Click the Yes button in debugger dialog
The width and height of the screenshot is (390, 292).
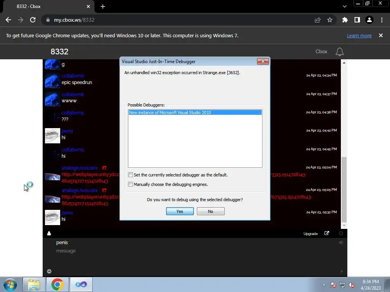pos(180,211)
